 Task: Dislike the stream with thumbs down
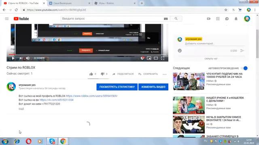tap(102, 74)
